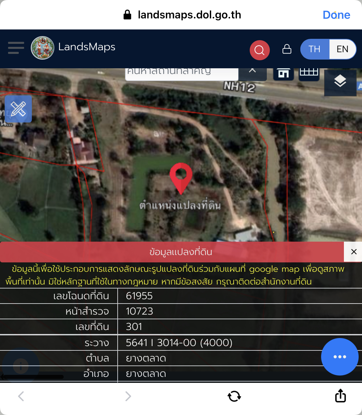Tap the red parcel location pin
This screenshot has height=415, width=362.
(x=181, y=177)
